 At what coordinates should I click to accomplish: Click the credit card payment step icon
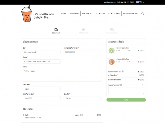(83, 30)
